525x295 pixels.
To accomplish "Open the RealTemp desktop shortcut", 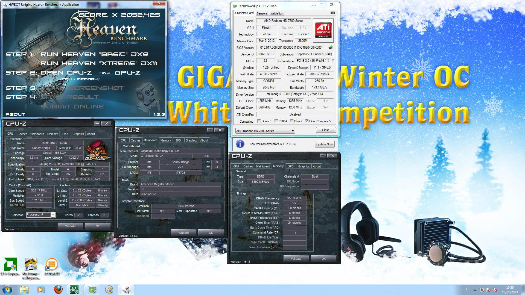I will [31, 269].
